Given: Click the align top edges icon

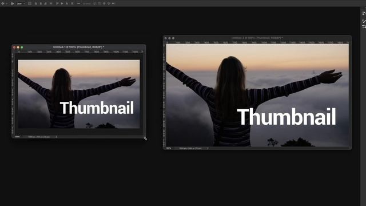Looking at the screenshot, I should pos(57,3).
